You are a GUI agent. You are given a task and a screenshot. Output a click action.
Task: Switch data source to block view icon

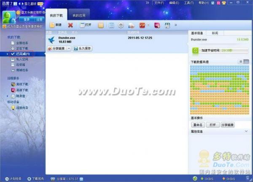[x=246, y=62]
